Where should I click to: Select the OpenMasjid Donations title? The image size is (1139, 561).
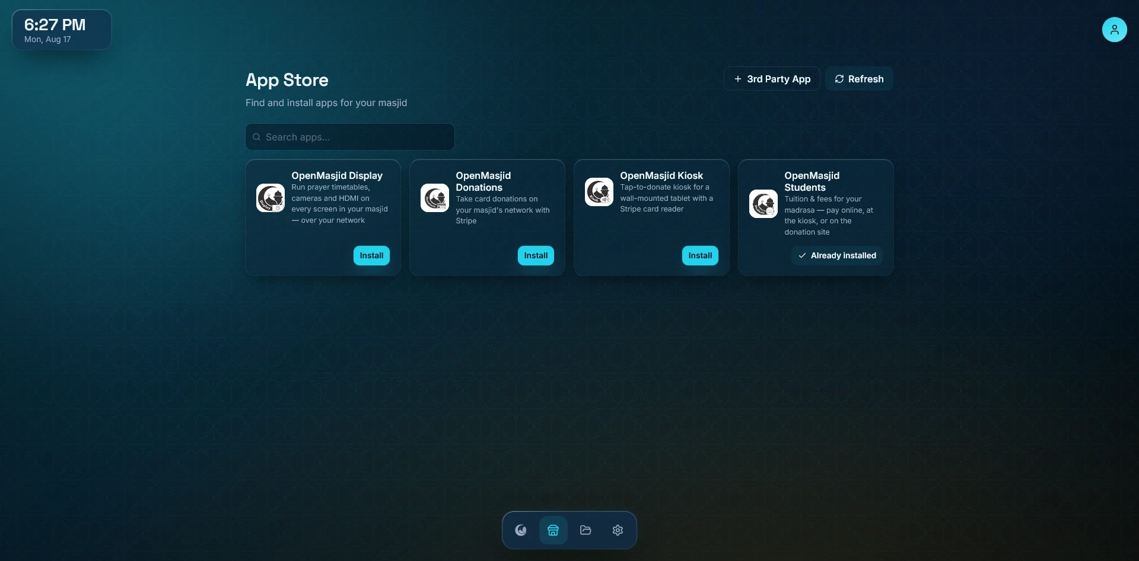pyautogui.click(x=483, y=181)
